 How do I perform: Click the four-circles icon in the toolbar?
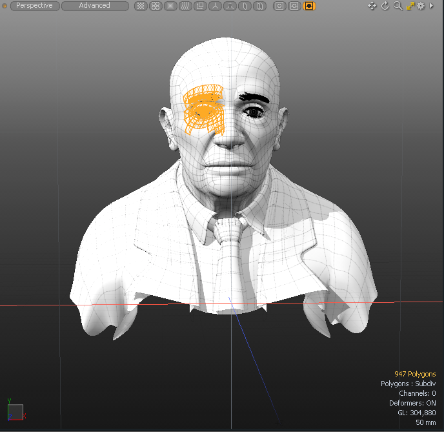point(156,6)
